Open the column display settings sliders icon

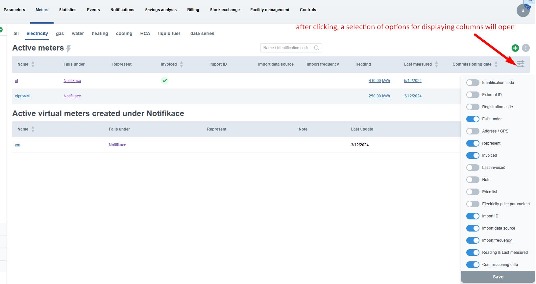point(521,64)
